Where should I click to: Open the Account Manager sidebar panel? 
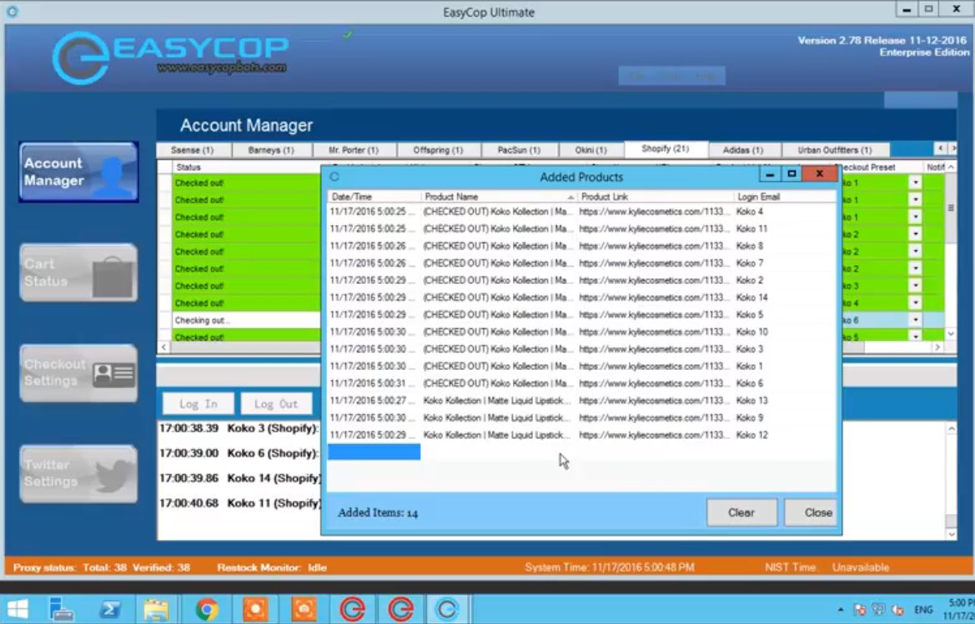coord(79,172)
